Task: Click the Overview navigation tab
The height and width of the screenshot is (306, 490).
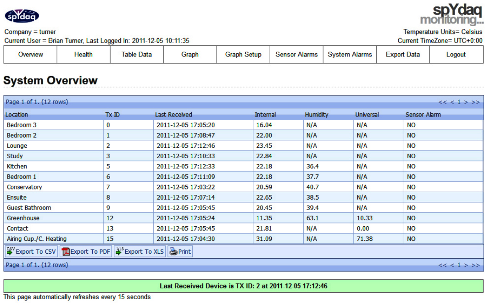Action: point(30,55)
